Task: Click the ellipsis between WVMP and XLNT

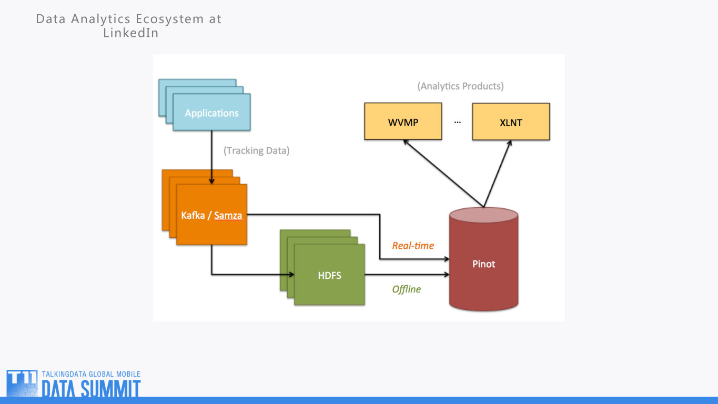Action: [x=457, y=122]
